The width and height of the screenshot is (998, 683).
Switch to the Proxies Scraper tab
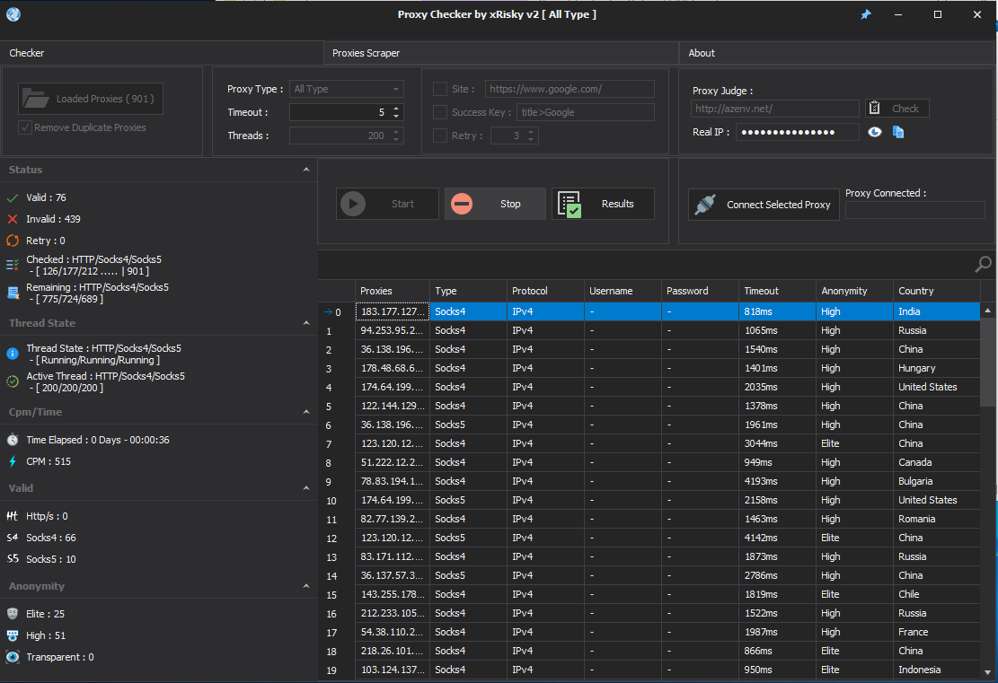[x=367, y=53]
